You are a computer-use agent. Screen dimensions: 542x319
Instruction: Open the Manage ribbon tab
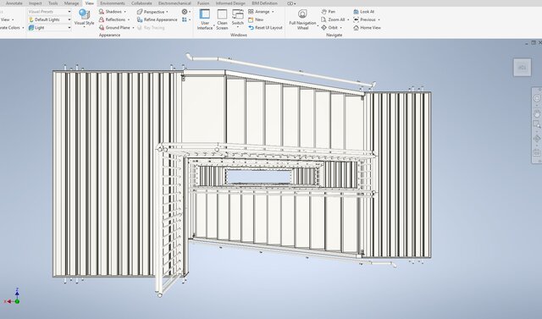click(x=71, y=3)
